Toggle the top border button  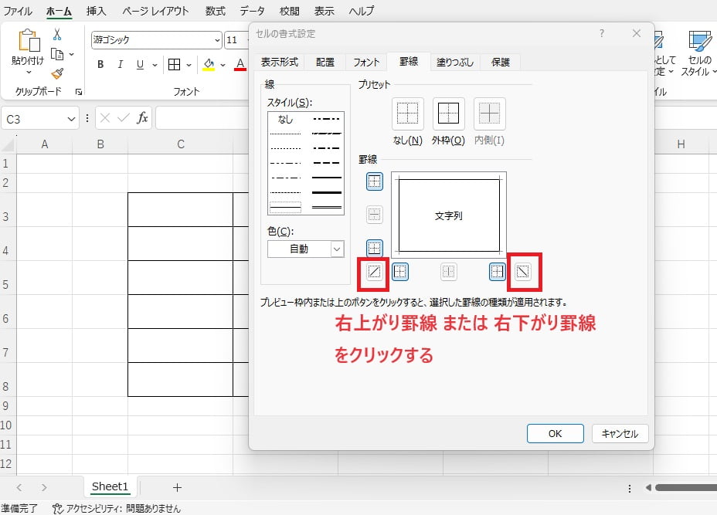(374, 181)
